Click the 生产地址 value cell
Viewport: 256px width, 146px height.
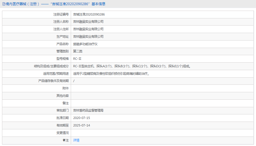coord(88,36)
